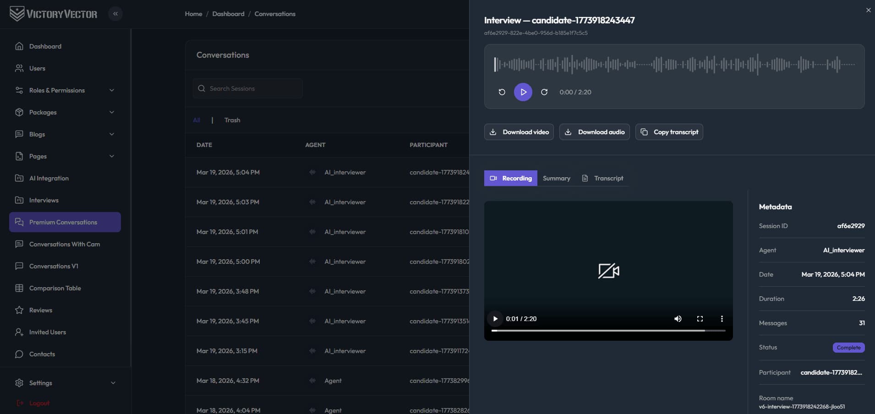This screenshot has height=414, width=875.
Task: Close the interview detail panel
Action: click(x=868, y=10)
